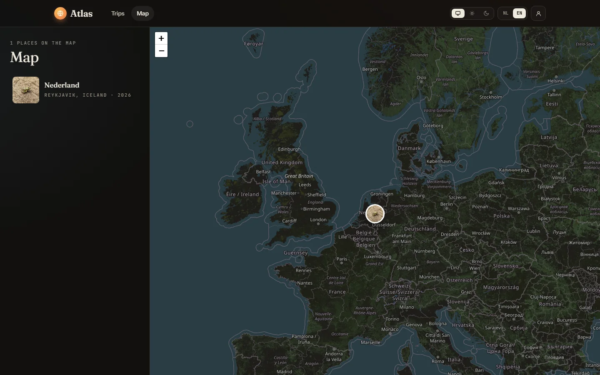
Task: Click the Reykjavik, Iceland 2026 subtitle
Action: 88,95
